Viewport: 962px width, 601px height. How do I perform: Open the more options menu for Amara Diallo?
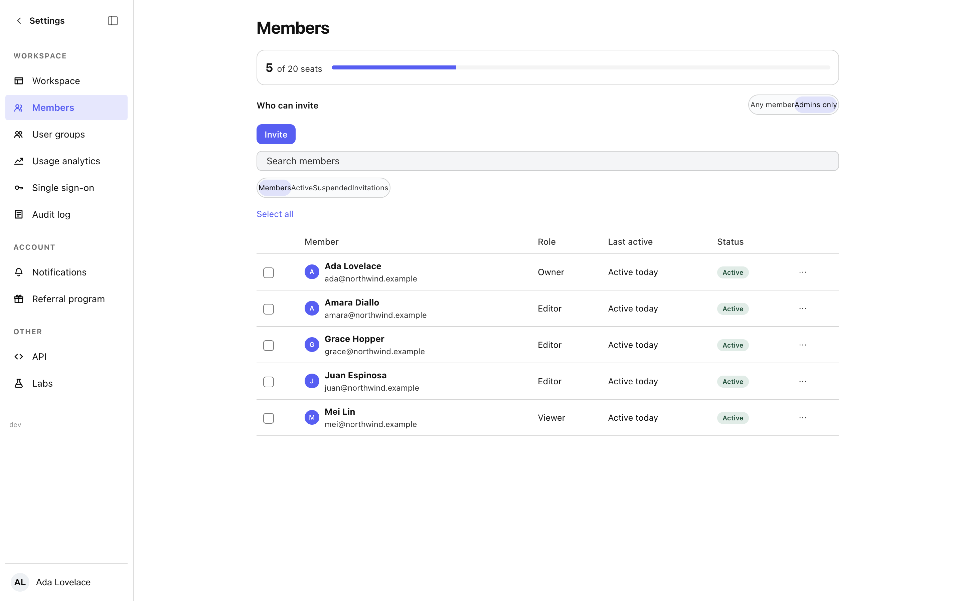(x=803, y=309)
